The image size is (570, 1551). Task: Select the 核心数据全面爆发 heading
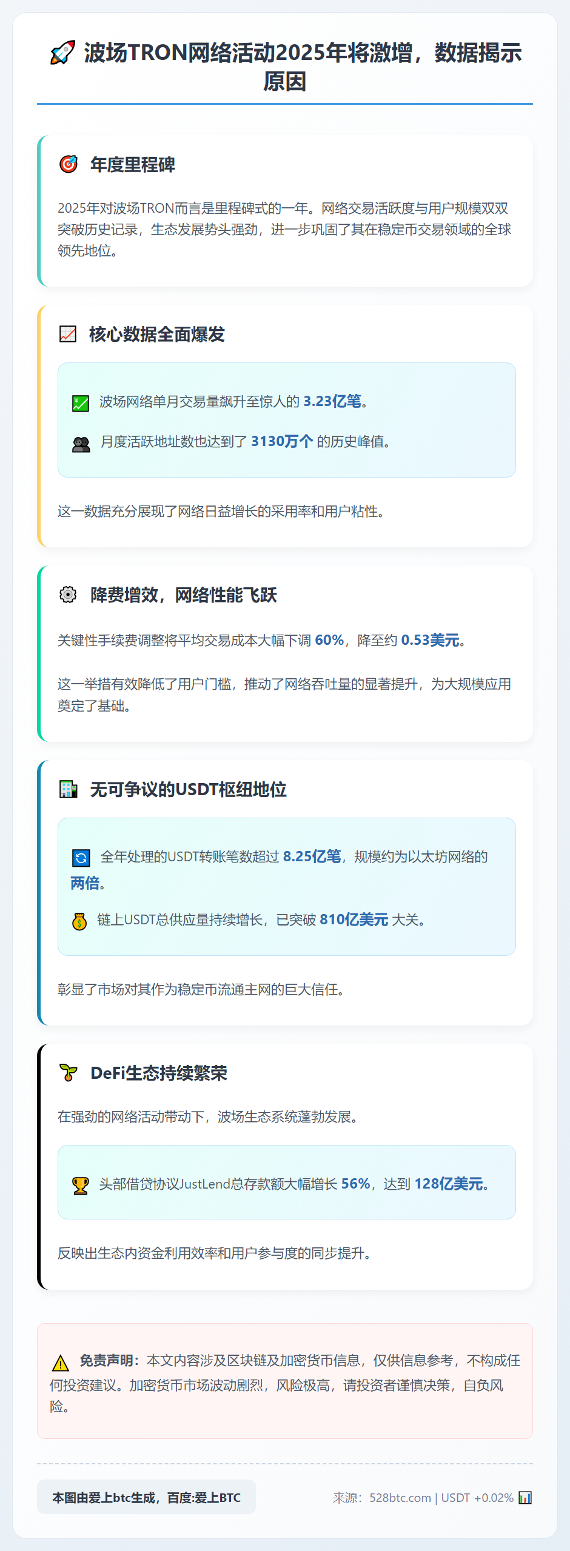pos(157,334)
